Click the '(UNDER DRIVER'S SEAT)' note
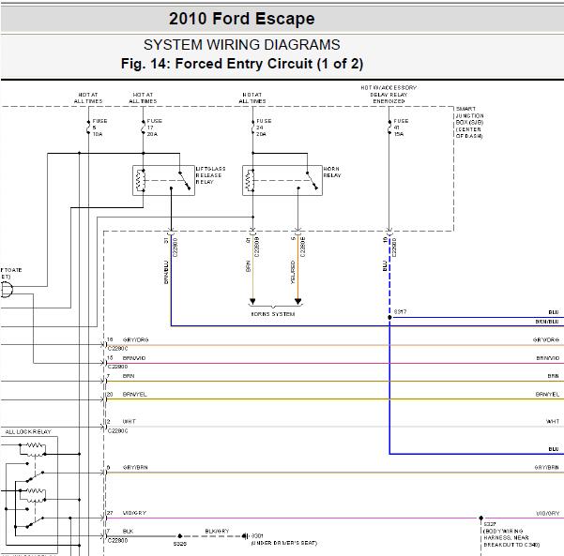The image size is (564, 556). click(x=284, y=543)
